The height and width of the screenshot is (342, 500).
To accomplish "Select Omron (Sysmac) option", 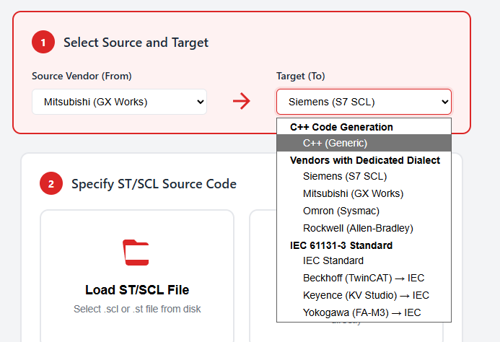I will [341, 211].
